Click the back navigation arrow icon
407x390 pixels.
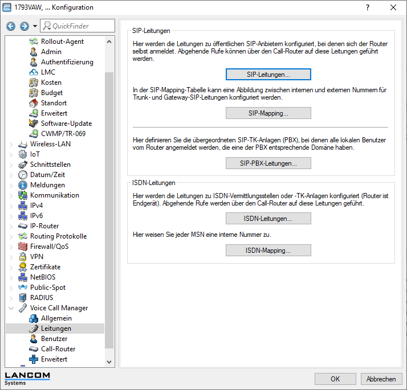[x=11, y=26]
